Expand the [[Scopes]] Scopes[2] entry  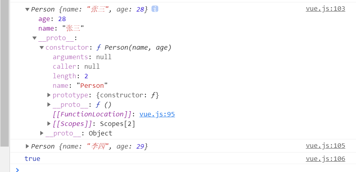click(49, 124)
